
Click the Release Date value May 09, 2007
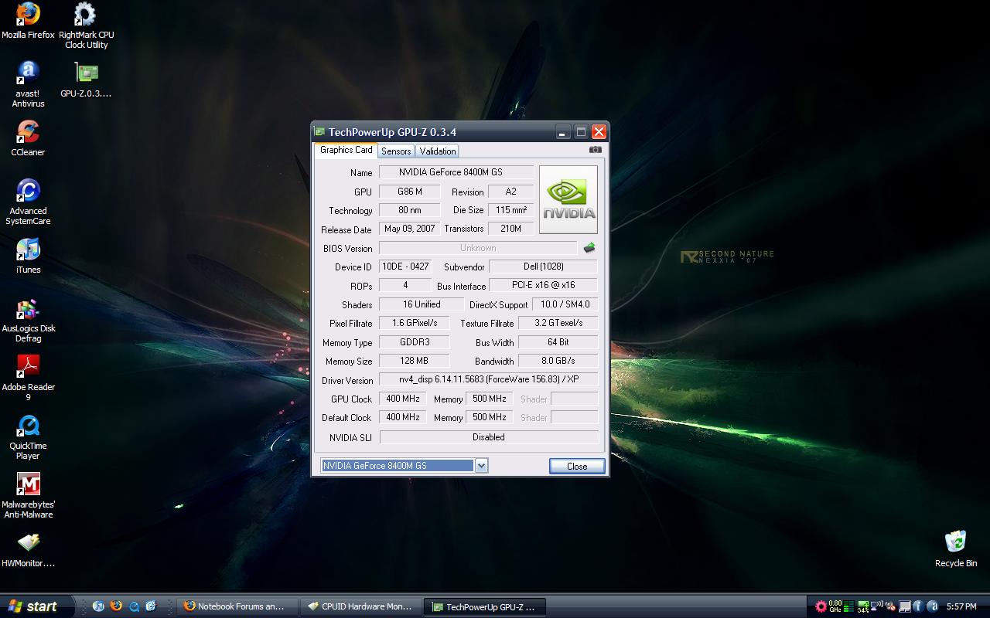pyautogui.click(x=409, y=229)
